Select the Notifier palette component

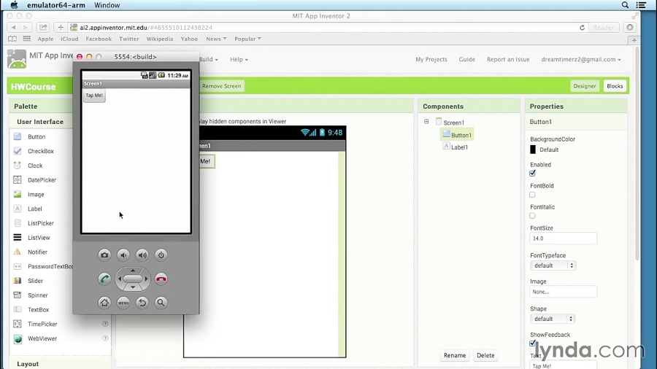37,252
